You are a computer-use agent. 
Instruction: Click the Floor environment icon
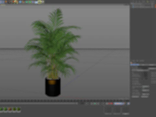pyautogui.click(x=36, y=2)
